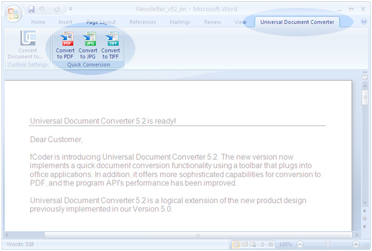The height and width of the screenshot is (251, 372).
Task: Click zoom out minus button
Action: coord(300,244)
